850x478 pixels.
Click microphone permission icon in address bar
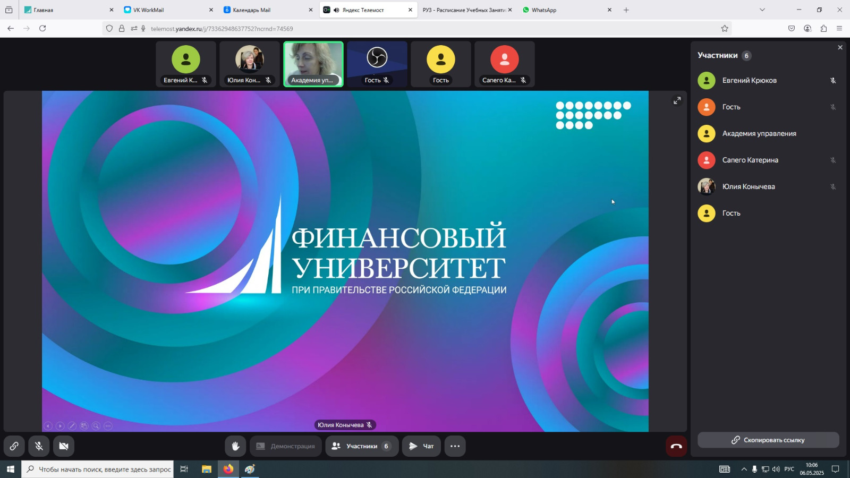143,29
